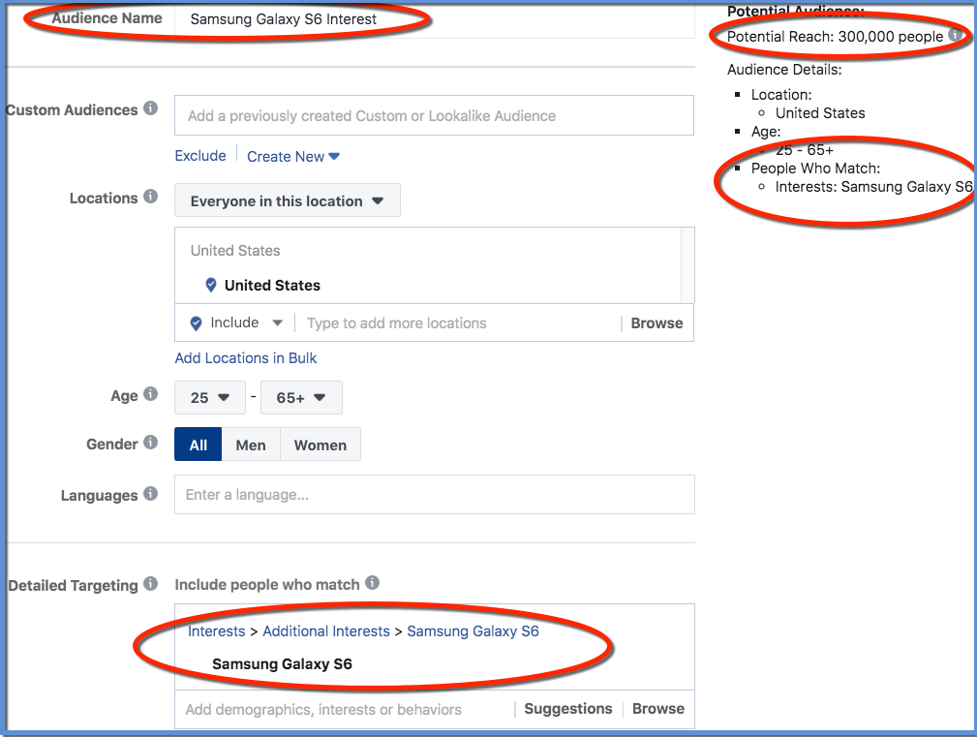
Task: Open Add Locations in Bulk
Action: click(x=246, y=358)
